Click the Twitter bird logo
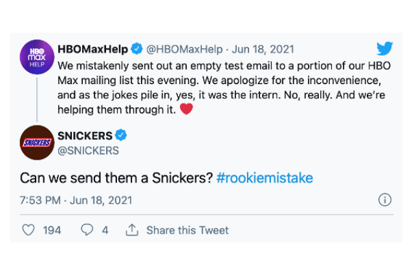Image resolution: width=414 pixels, height=275 pixels. [x=385, y=49]
